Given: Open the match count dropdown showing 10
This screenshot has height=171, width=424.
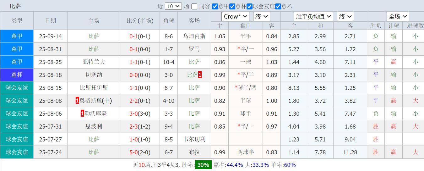Looking at the screenshot, I should point(173,6).
